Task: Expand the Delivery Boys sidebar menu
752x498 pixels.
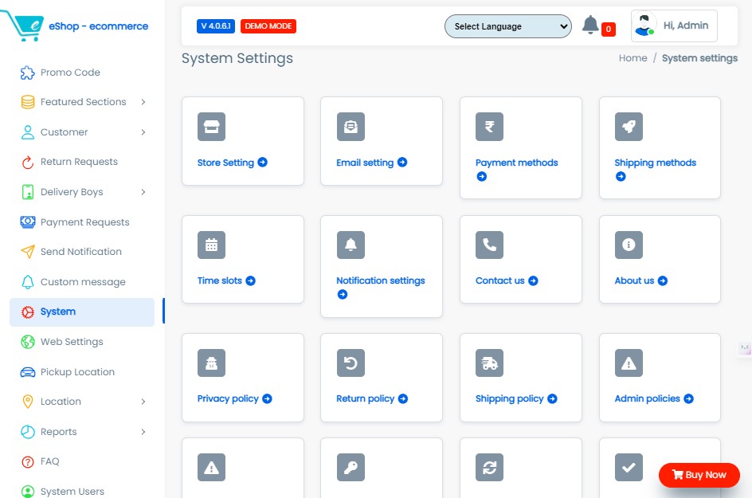Action: pyautogui.click(x=83, y=192)
